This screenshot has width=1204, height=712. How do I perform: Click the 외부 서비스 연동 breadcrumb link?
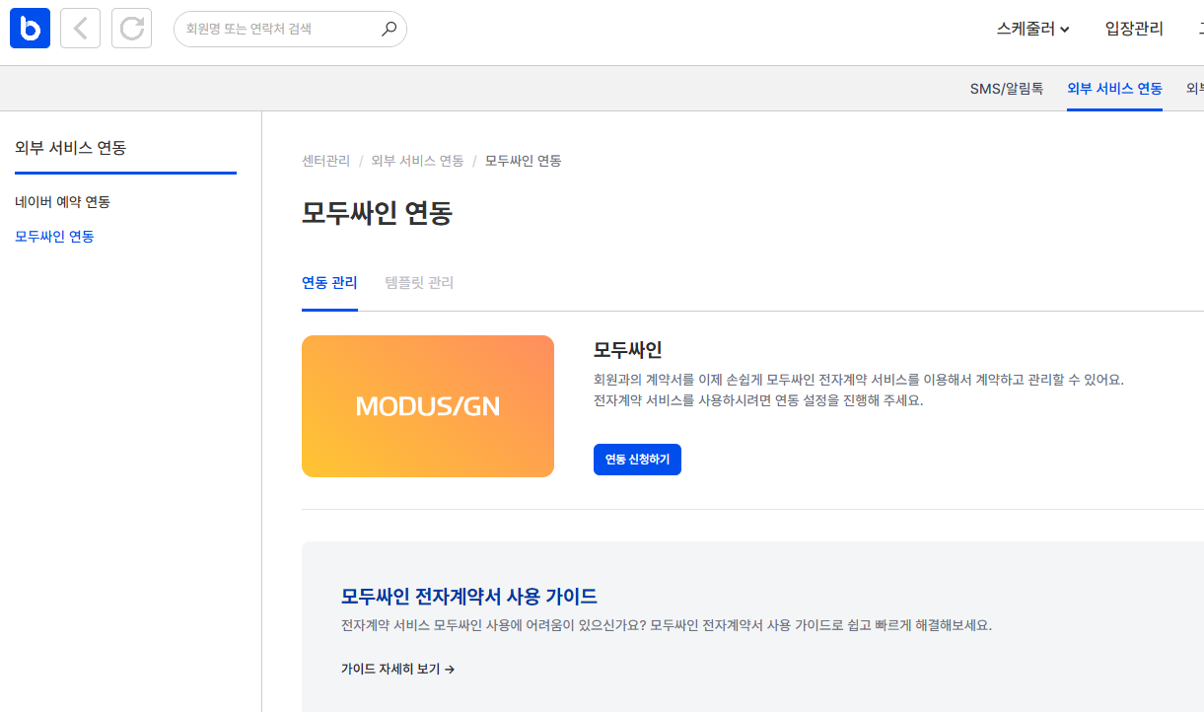point(417,161)
